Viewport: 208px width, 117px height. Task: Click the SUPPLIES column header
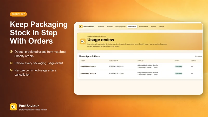pos(140,61)
